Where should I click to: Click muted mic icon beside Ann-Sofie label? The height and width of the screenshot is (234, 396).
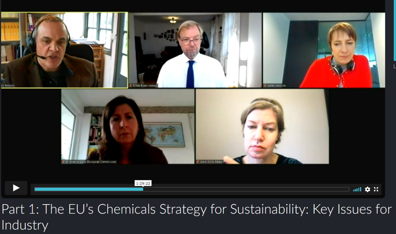pos(198,162)
